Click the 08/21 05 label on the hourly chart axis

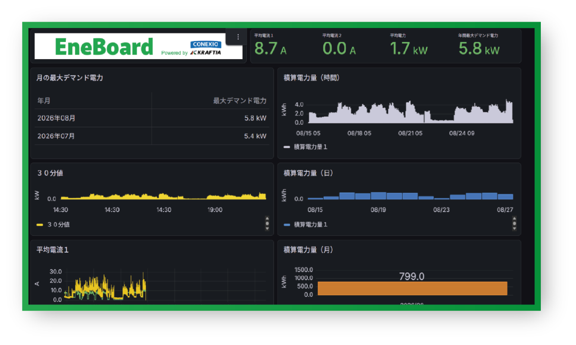(x=410, y=133)
